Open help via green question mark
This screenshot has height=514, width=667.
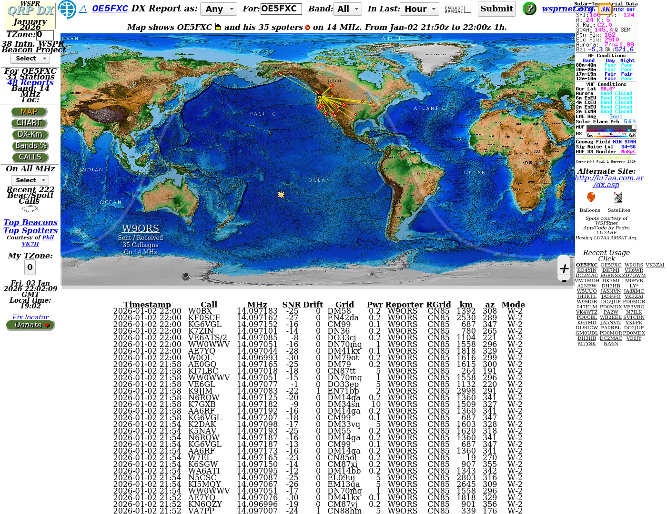click(529, 9)
